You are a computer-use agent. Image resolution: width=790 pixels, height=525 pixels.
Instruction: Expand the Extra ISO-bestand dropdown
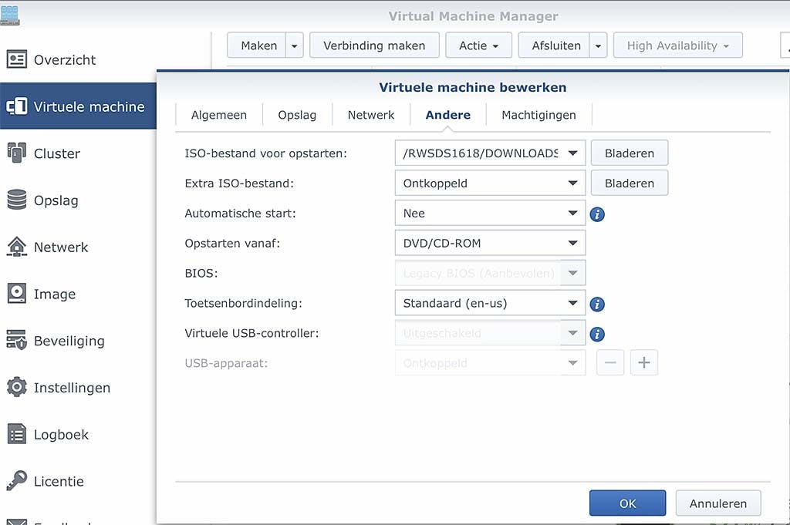(572, 183)
